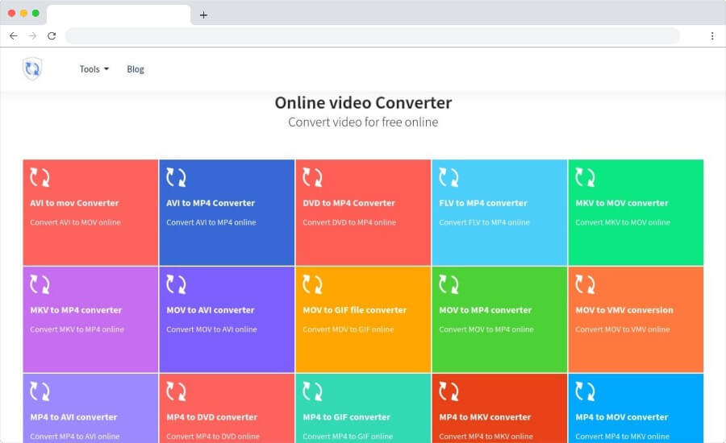Image resolution: width=726 pixels, height=443 pixels.
Task: Click 'Convert MKV to MOV online' text
Action: 623,222
